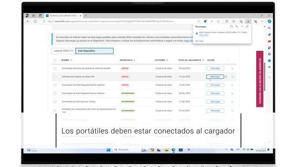Download the 06 Dec 2023 Integrated Sensor Solution
The width and height of the screenshot is (297, 167).
[215, 93]
